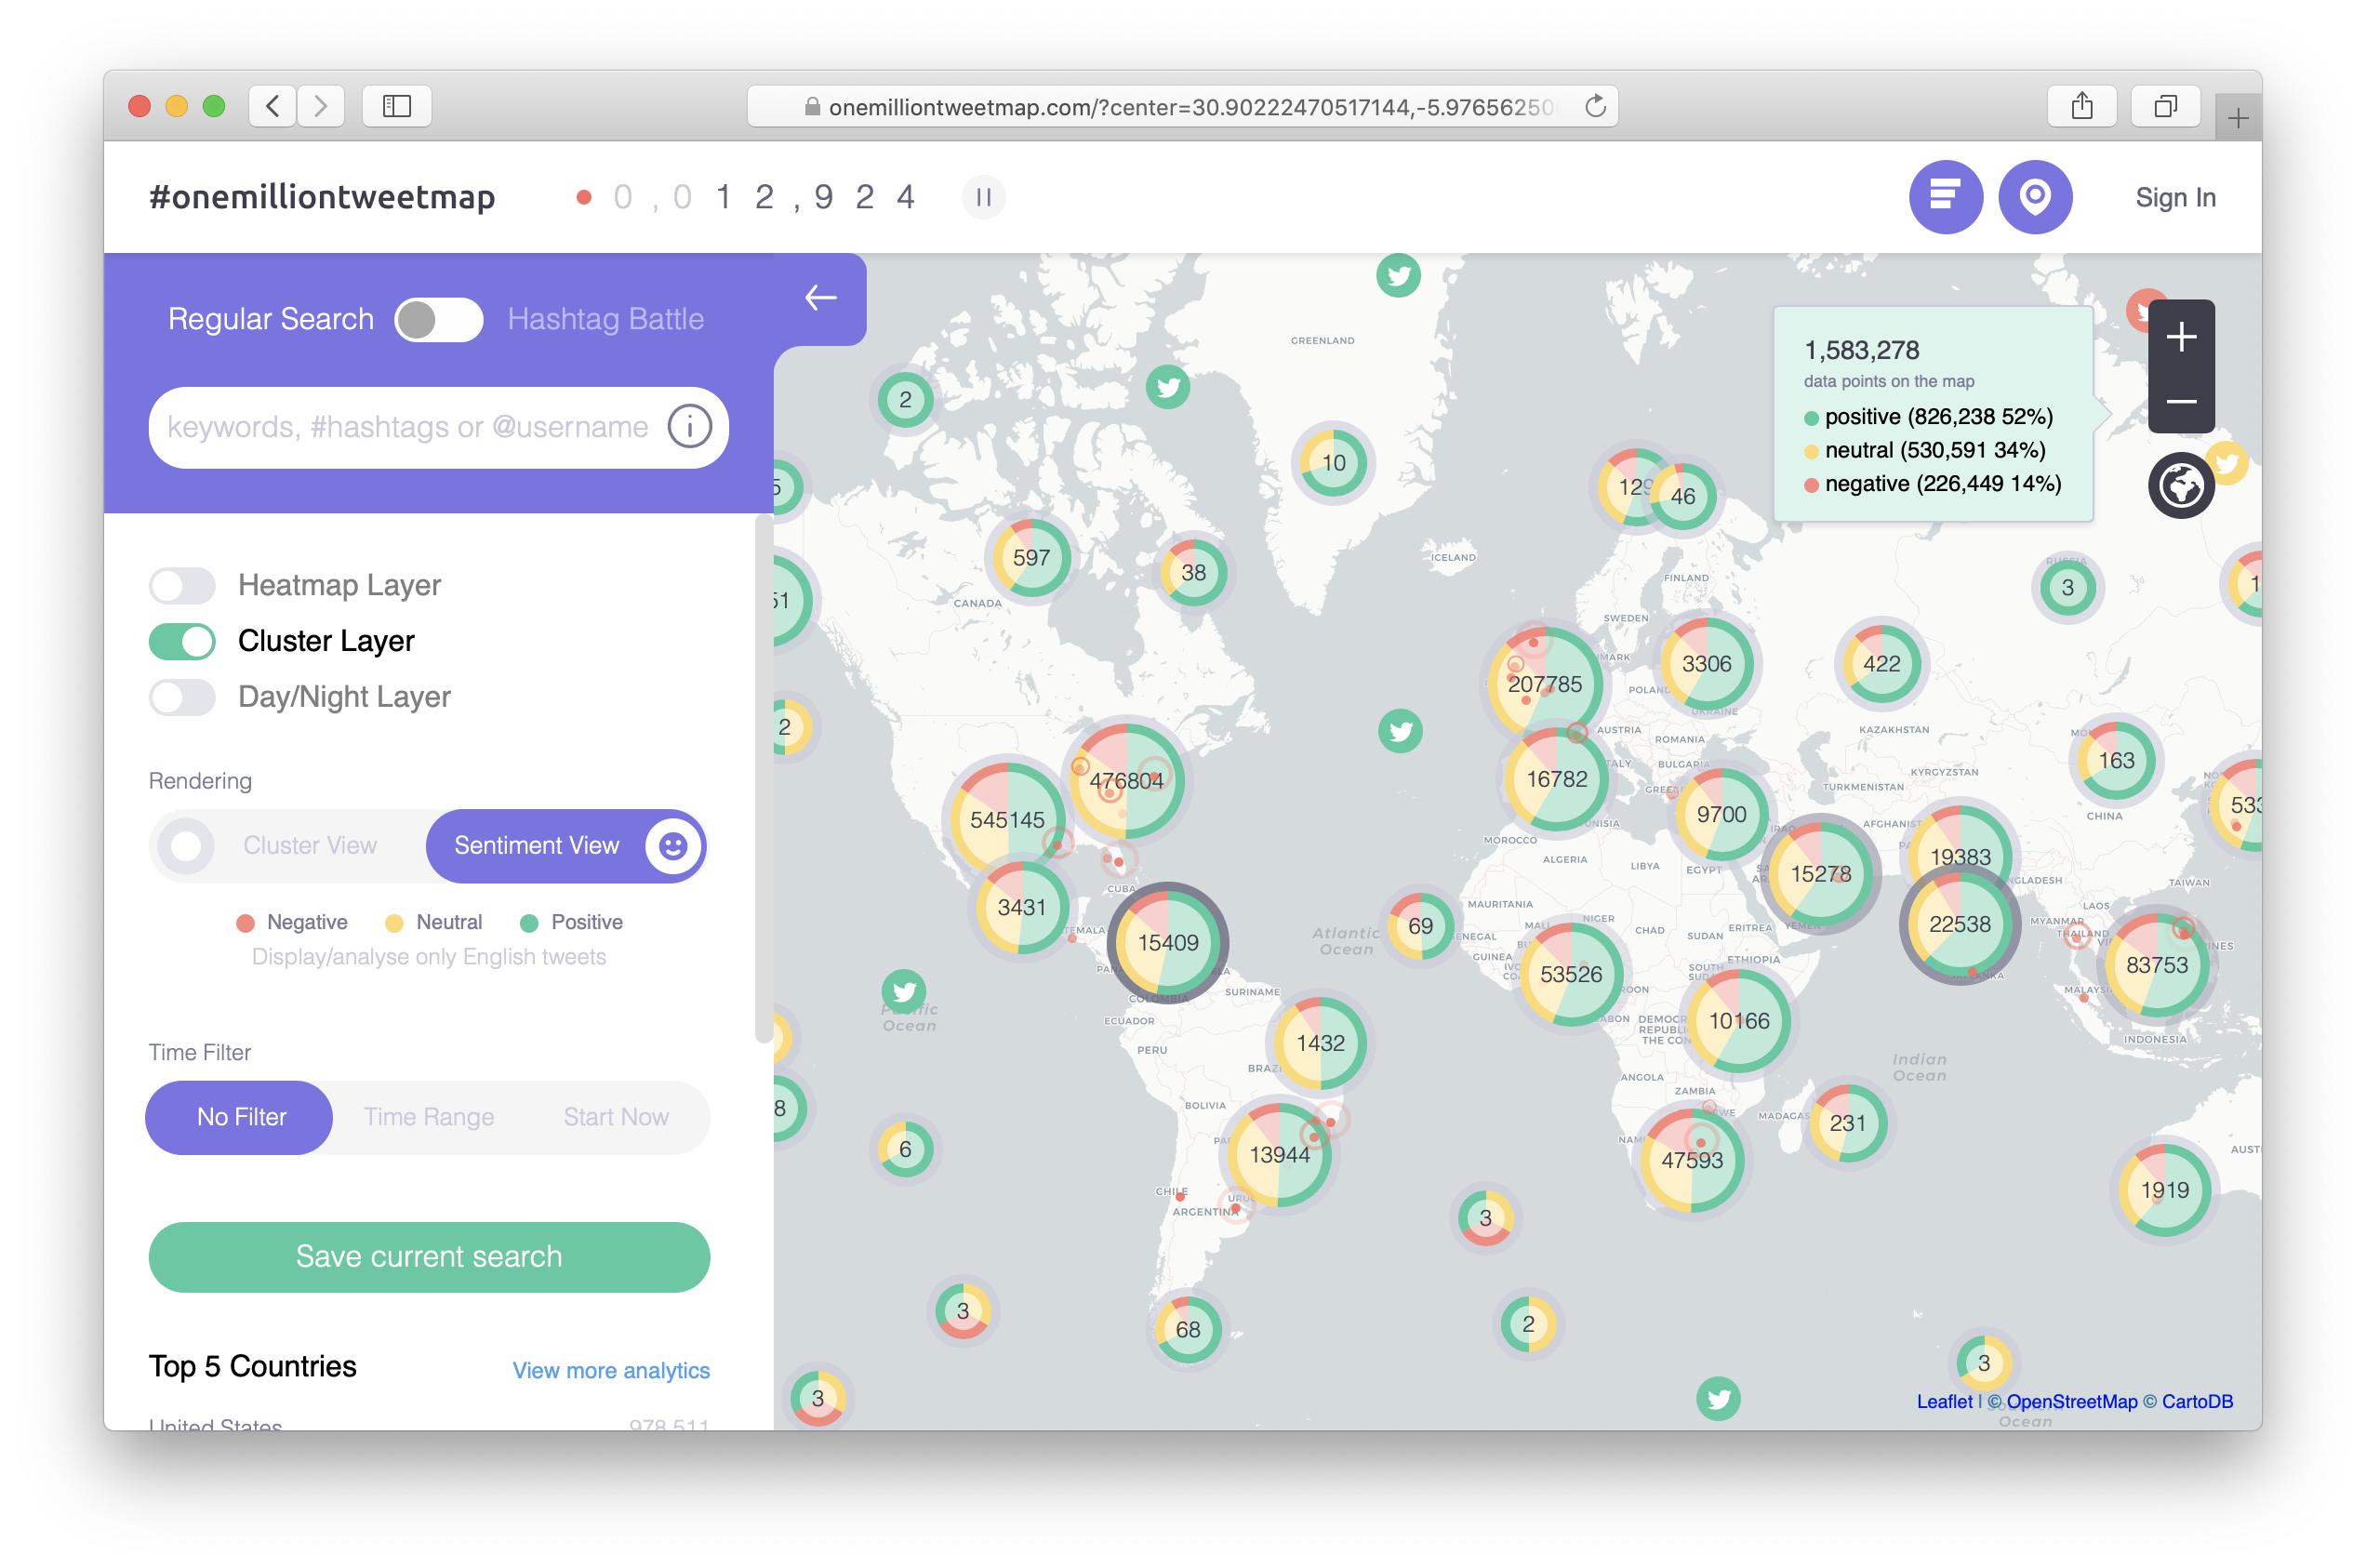Viewport: 2366px width, 1568px height.
Task: Click the location pin icon near Sign In
Action: click(2036, 197)
